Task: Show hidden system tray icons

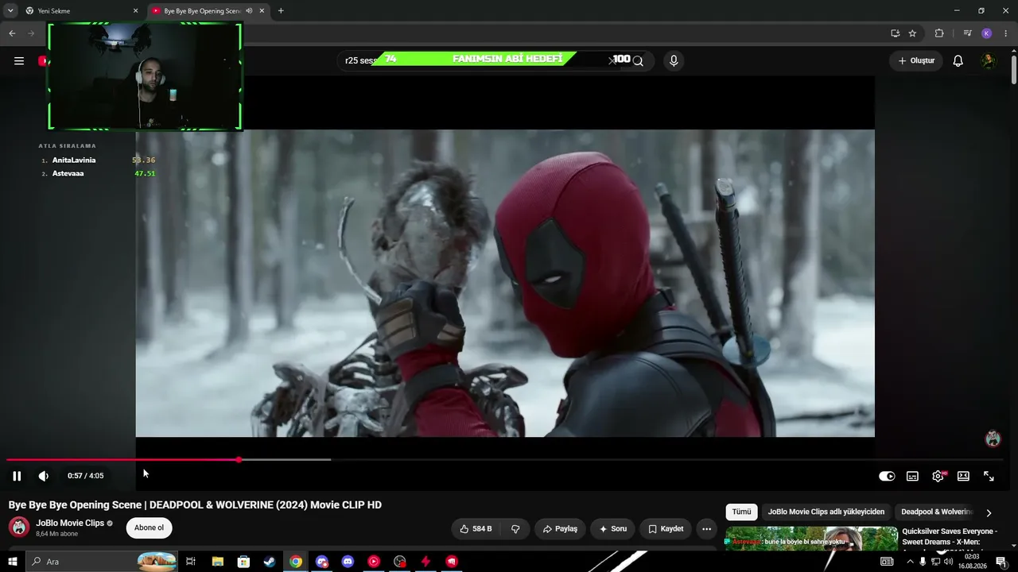Action: pos(910,562)
